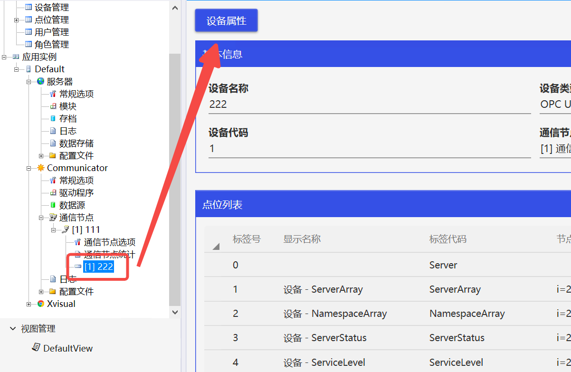Viewport: 571px width, 372px height.
Task: Click the 通信节点 icon
Action: tap(53, 217)
